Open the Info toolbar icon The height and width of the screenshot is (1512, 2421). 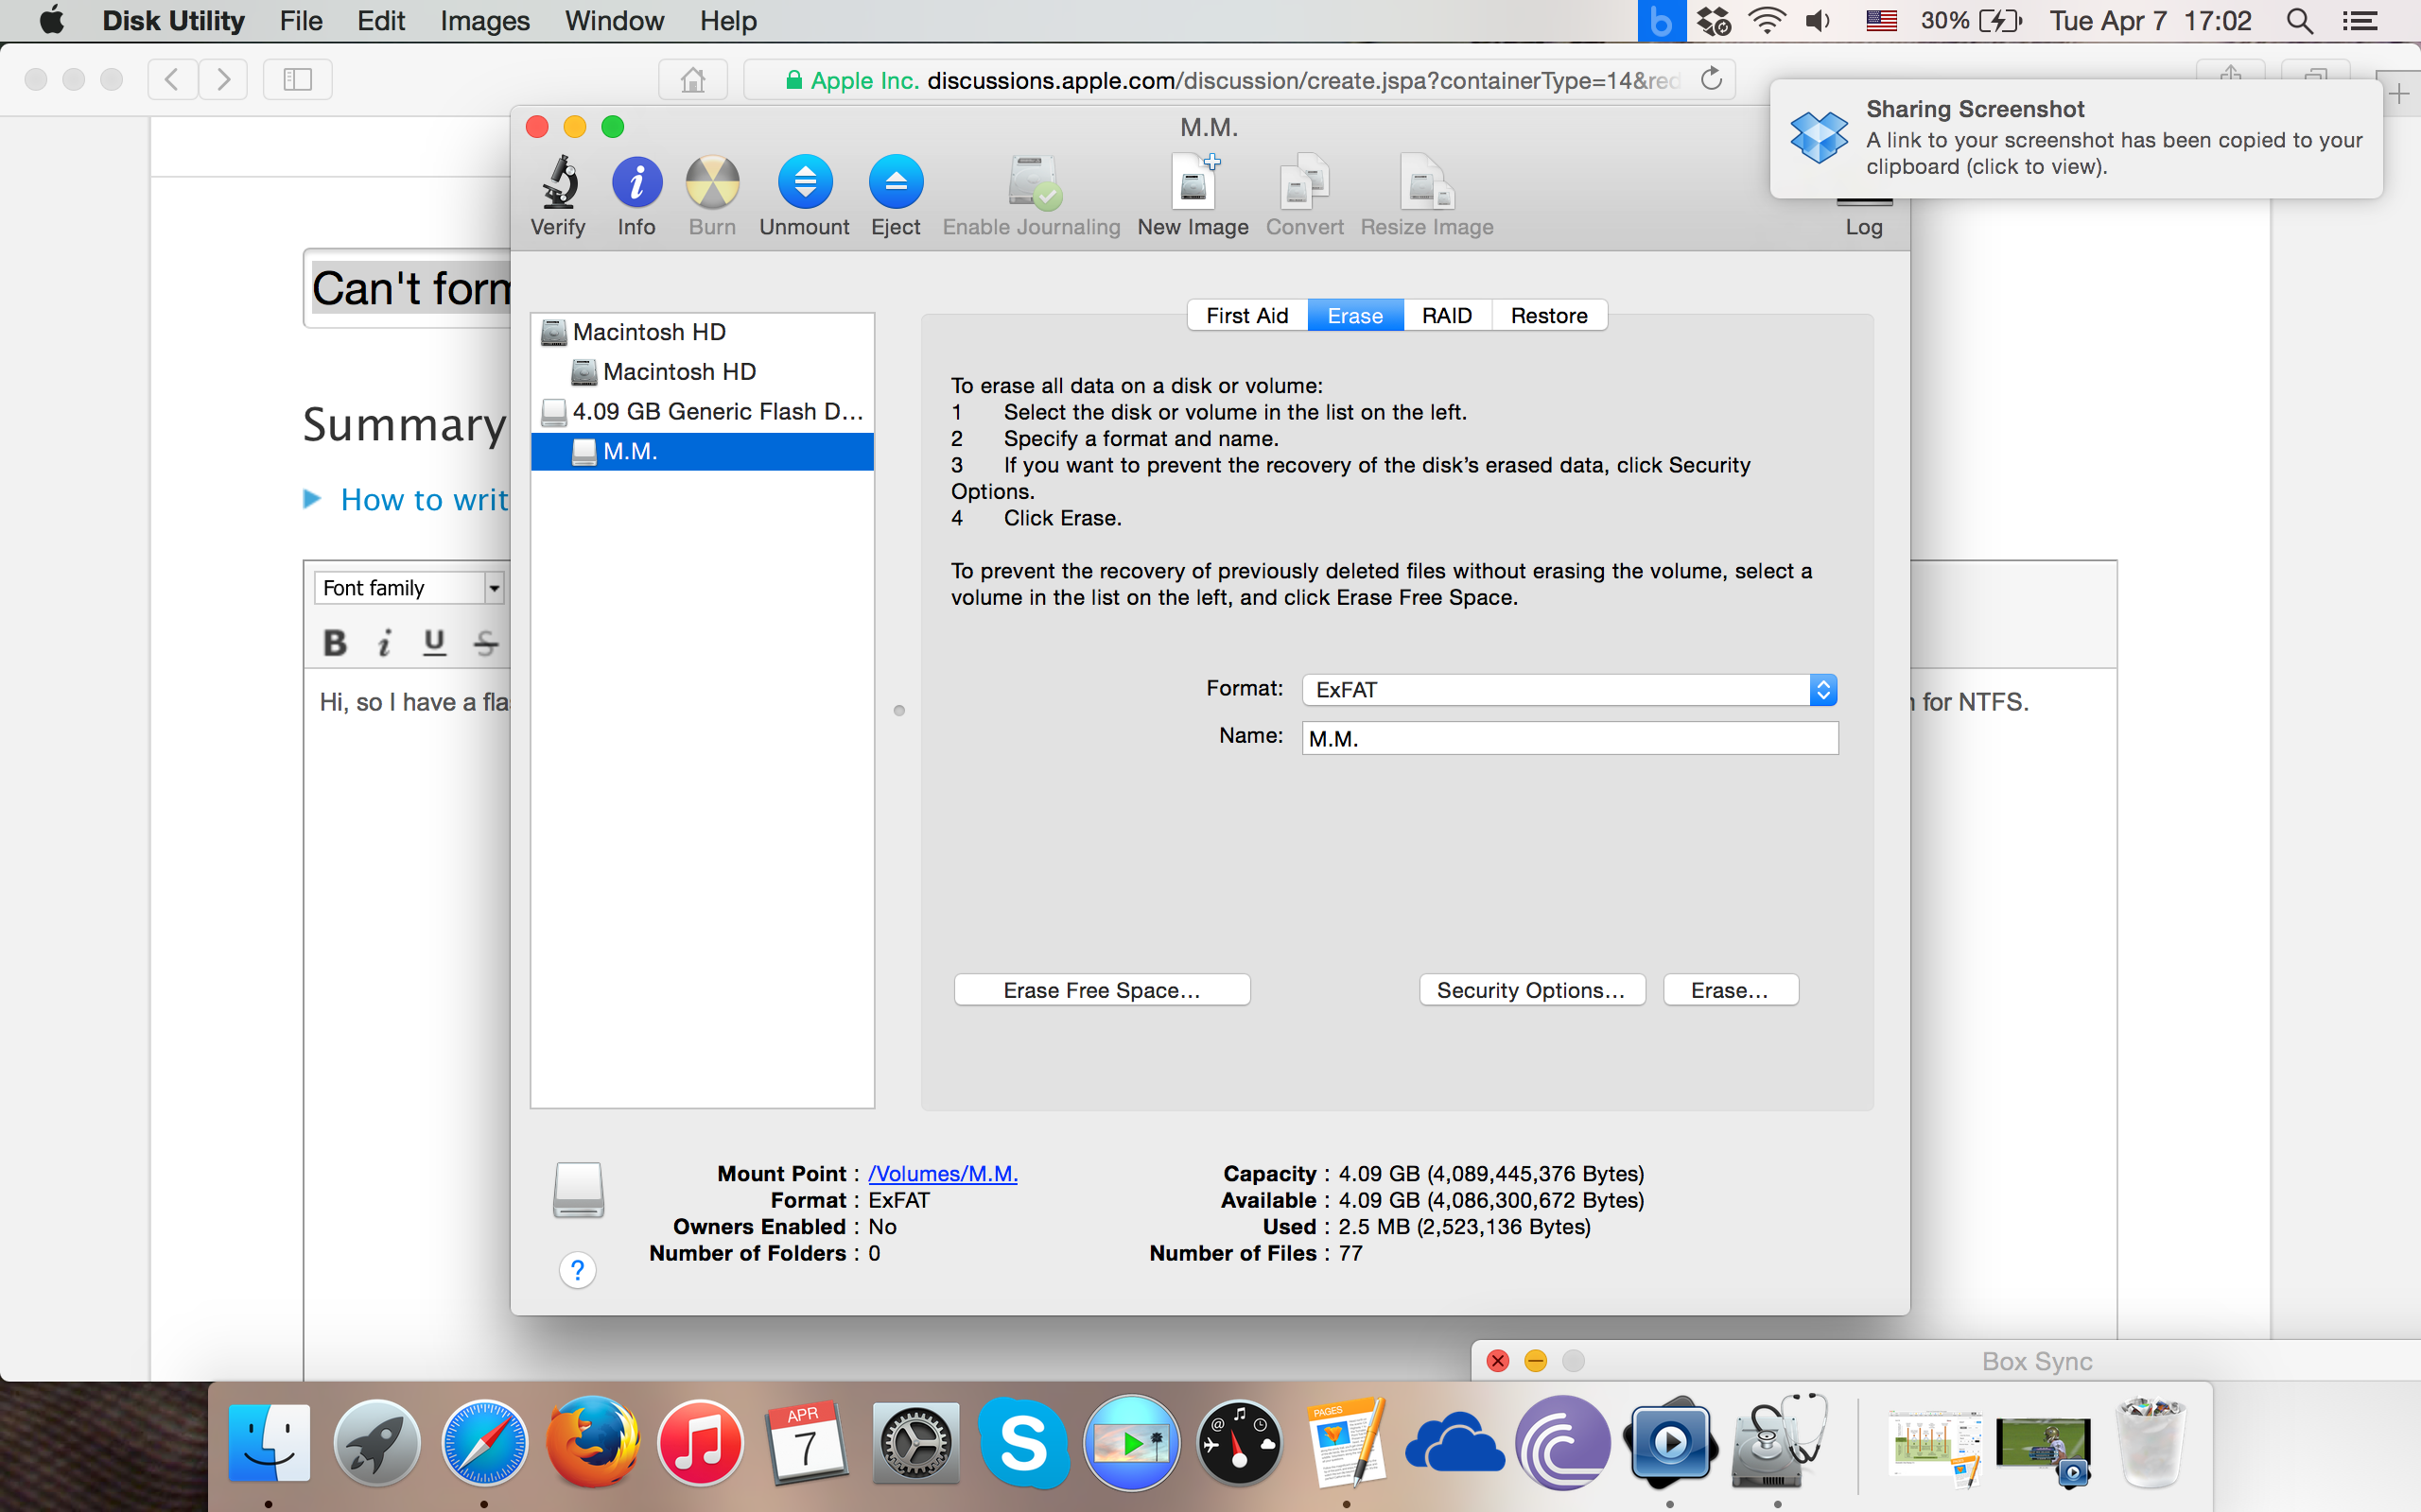pos(636,183)
